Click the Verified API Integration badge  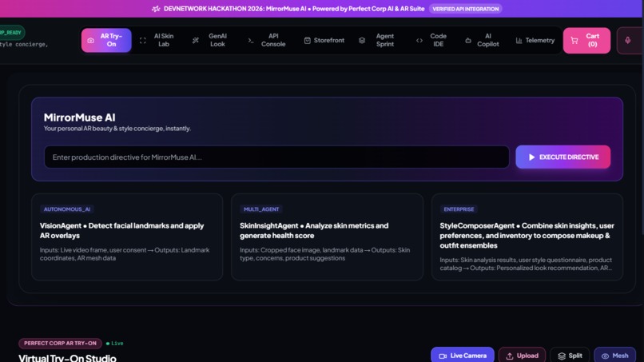[x=465, y=9]
